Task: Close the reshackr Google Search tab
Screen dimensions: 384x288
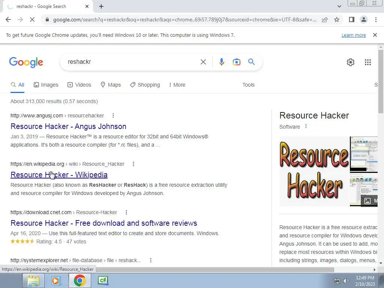Action: pos(87,6)
